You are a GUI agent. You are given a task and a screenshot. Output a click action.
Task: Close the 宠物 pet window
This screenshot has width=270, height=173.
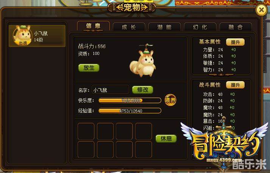click(261, 10)
